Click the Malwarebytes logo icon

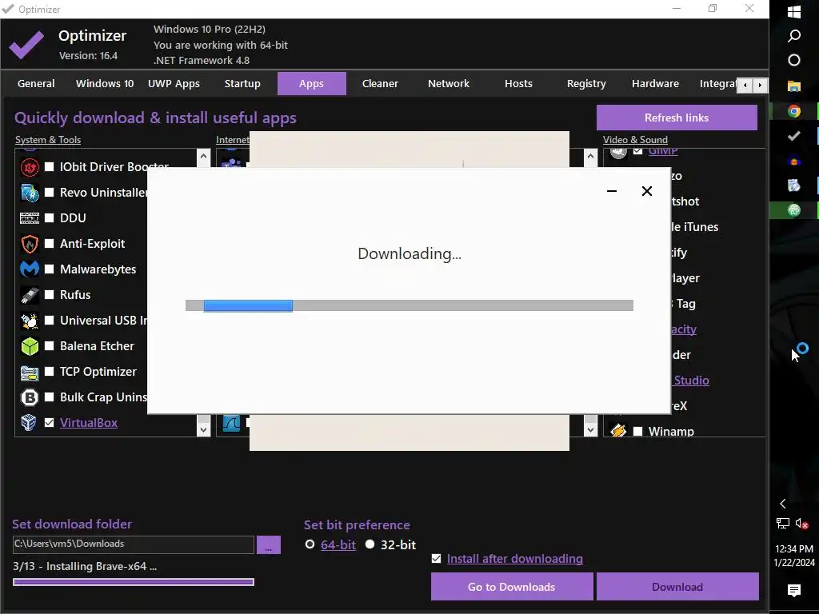click(30, 269)
